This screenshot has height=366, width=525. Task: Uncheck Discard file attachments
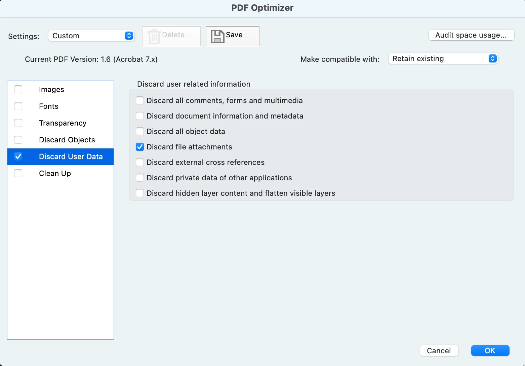(140, 147)
